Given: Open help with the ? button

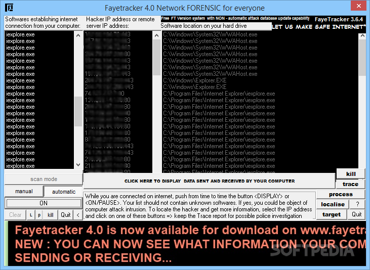Looking at the screenshot, I should pos(357,204).
